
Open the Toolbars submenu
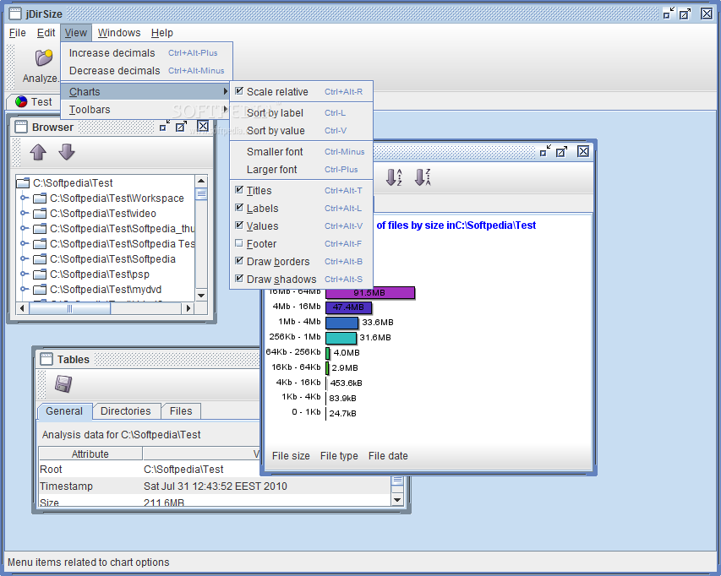pyautogui.click(x=145, y=109)
